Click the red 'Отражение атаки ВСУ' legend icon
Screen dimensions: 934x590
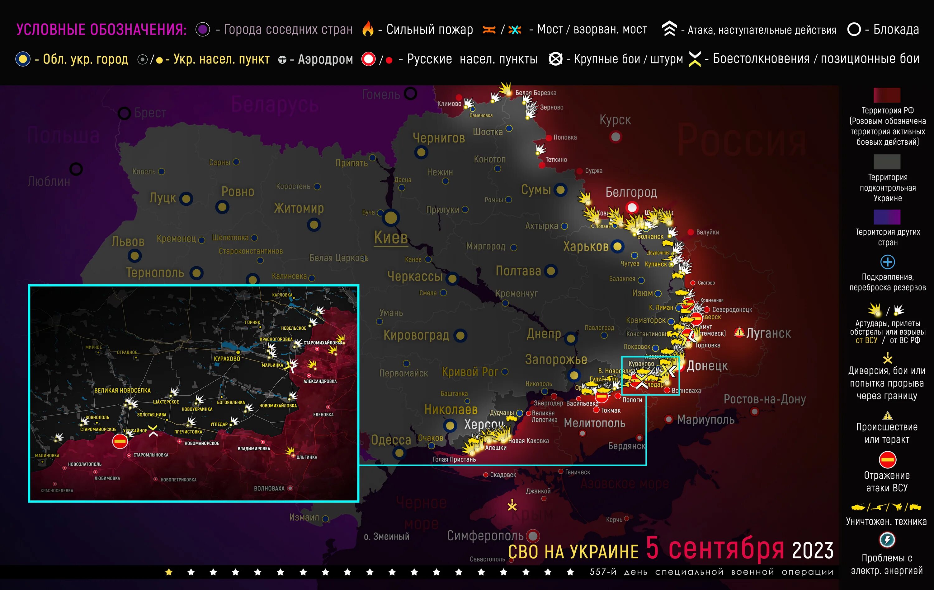887,460
